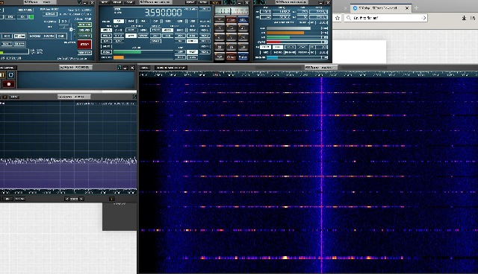Click the grey top slider in EX Control
The width and height of the screenshot is (478, 274).
pyautogui.click(x=289, y=28)
